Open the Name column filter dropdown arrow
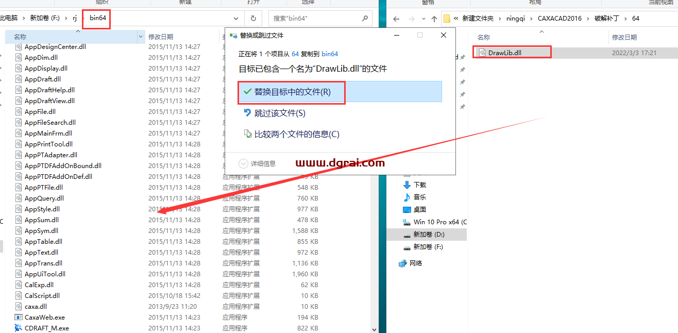The image size is (678, 333). coord(141,37)
